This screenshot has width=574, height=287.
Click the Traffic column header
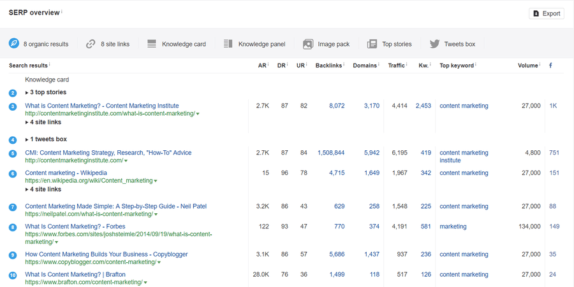point(397,66)
